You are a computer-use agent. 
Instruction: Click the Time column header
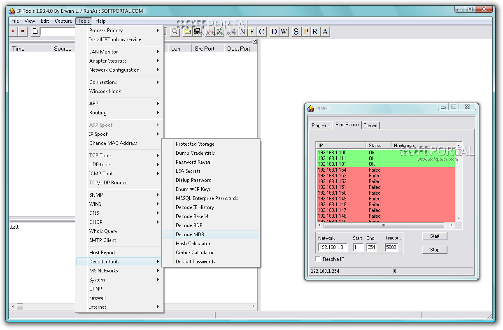tap(30, 49)
